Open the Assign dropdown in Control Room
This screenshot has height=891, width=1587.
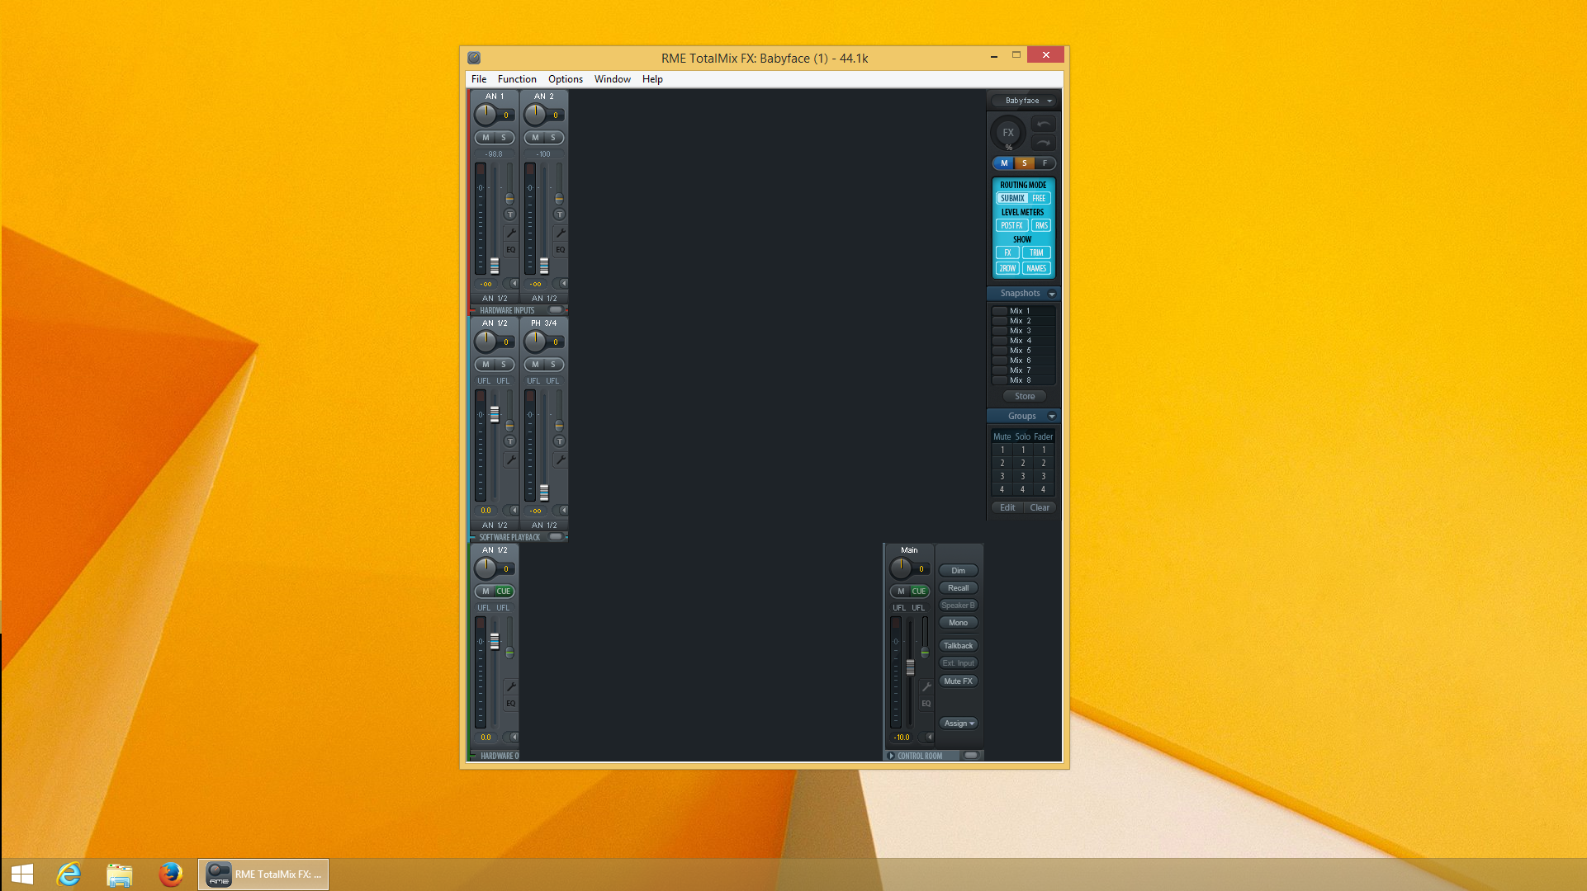(x=959, y=724)
